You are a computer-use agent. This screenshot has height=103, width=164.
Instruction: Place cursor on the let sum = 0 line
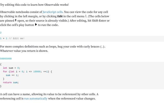[12, 68]
